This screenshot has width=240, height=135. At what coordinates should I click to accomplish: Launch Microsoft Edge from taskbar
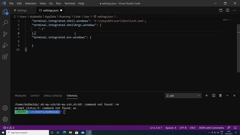(x=64, y=132)
